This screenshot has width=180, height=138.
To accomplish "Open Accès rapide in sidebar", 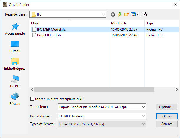I will click(x=15, y=29).
